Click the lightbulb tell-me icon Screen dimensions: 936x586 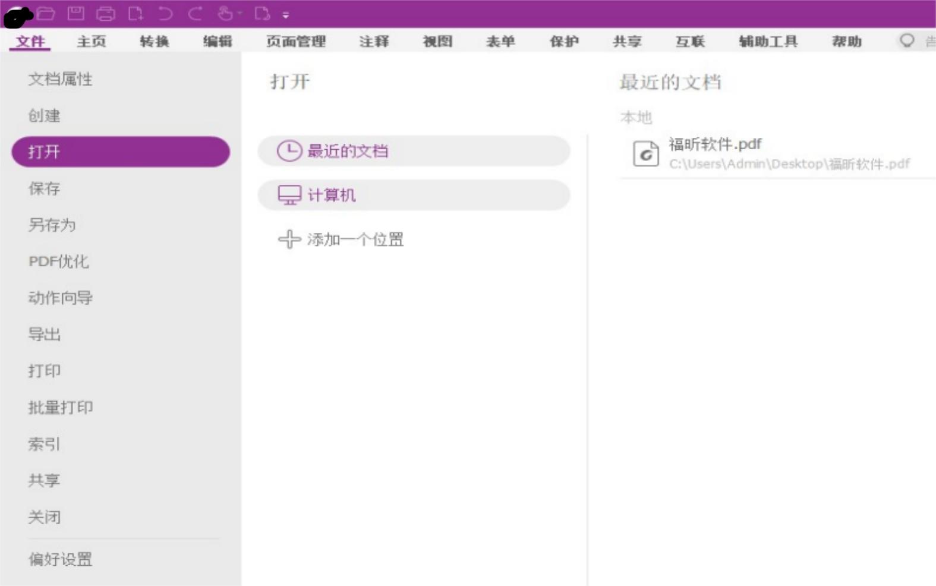[x=907, y=40]
